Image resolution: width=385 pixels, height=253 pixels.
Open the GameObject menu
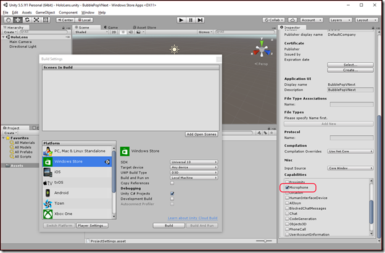(45, 12)
